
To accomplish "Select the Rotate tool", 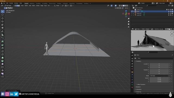I will (2, 22).
